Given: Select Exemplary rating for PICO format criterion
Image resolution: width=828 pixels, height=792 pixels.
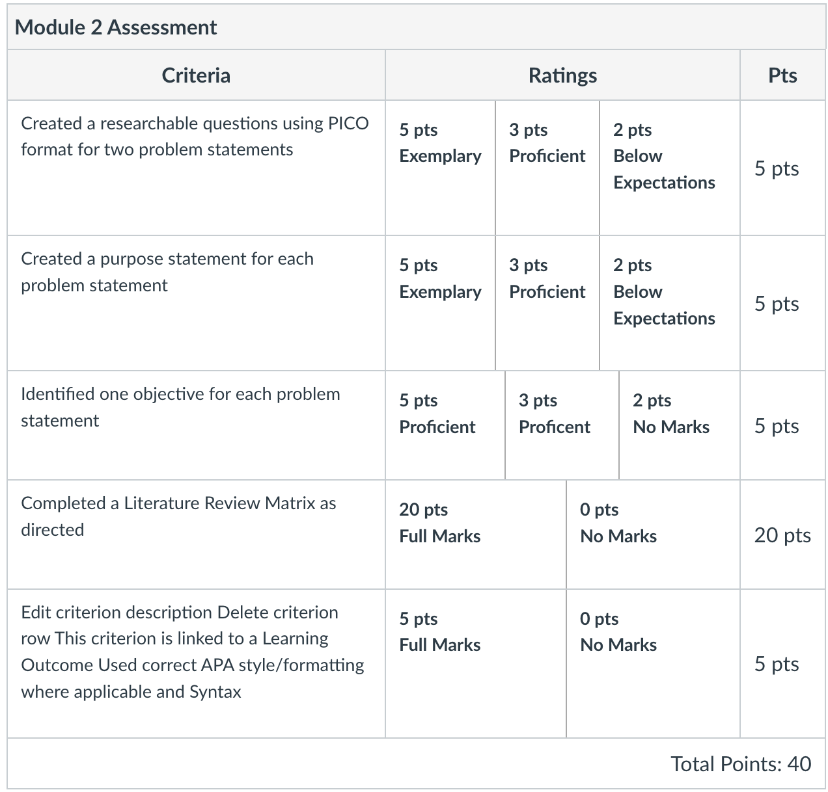Looking at the screenshot, I should coord(440,168).
